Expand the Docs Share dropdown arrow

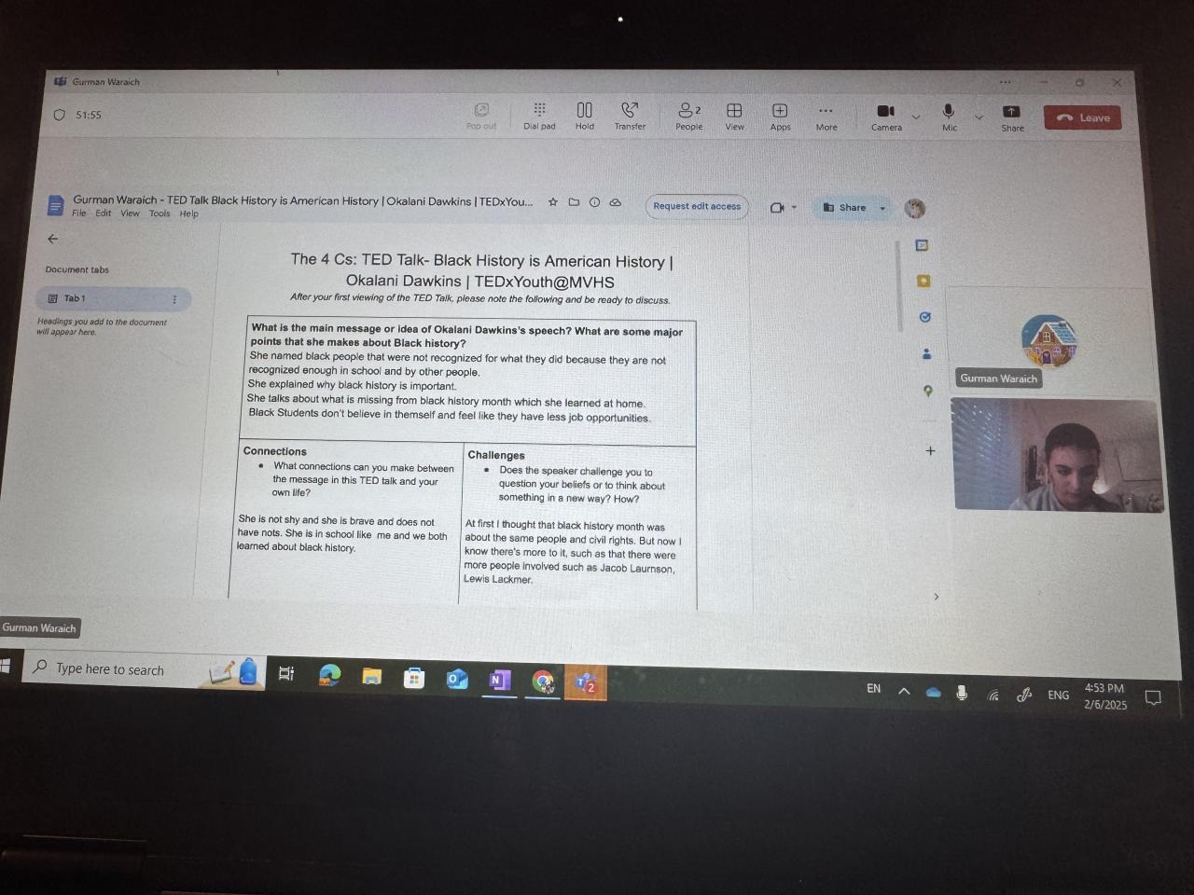[x=882, y=208]
